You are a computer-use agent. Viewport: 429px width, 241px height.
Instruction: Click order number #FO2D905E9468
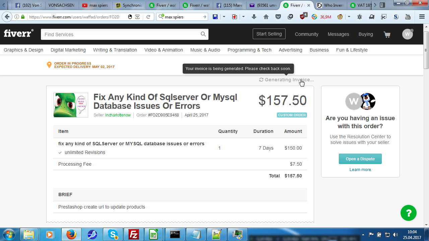coord(164,115)
